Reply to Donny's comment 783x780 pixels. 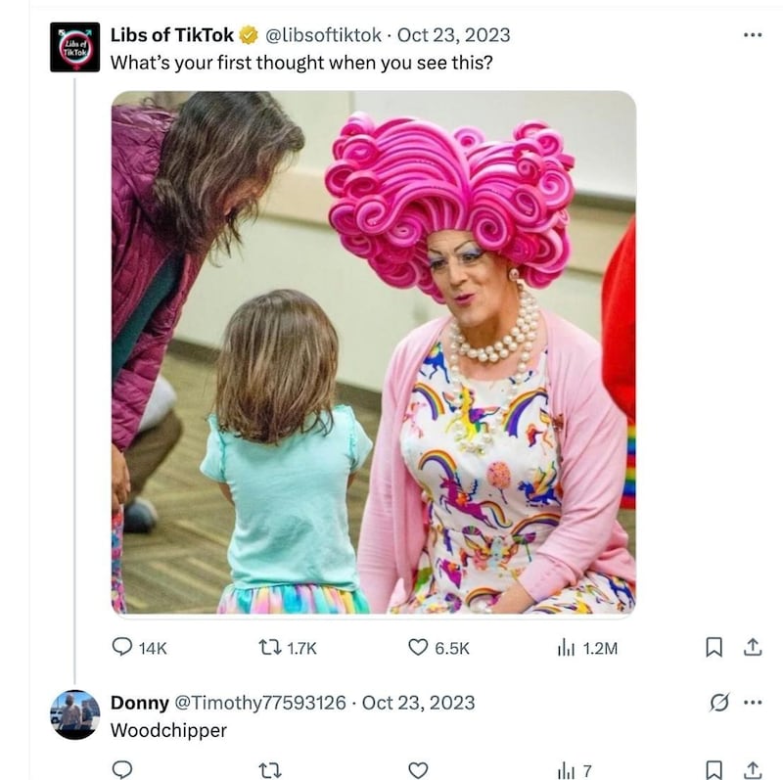[121, 771]
